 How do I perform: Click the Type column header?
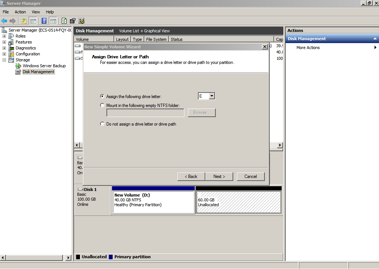point(137,39)
